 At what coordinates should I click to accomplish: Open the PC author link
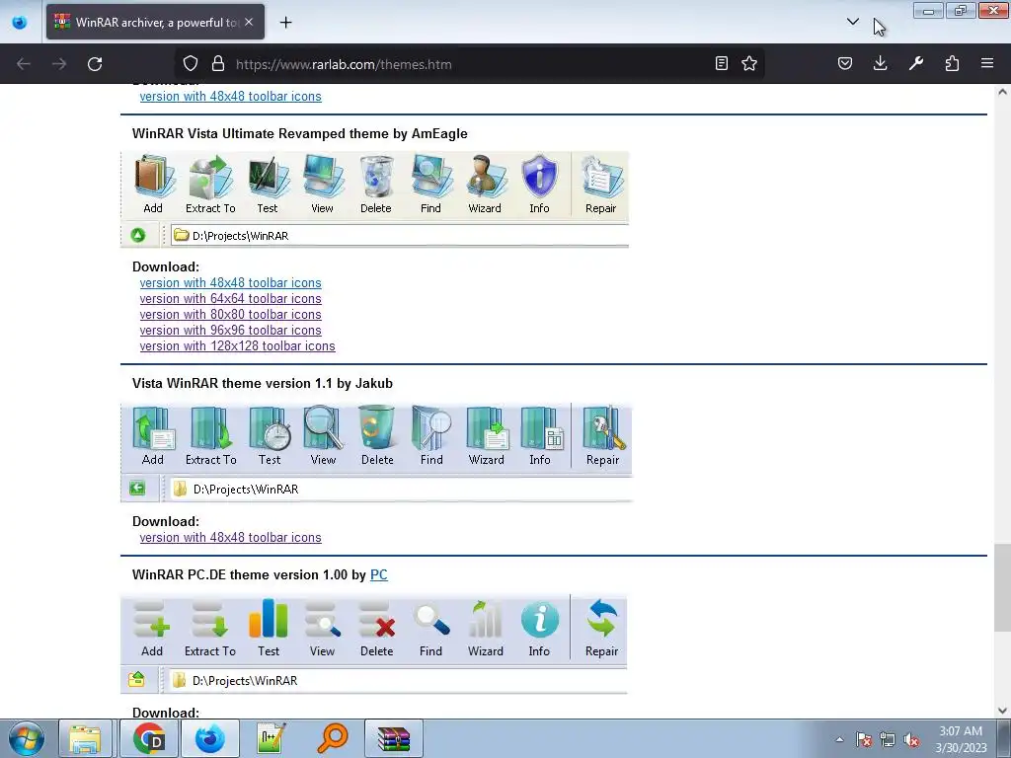(378, 575)
